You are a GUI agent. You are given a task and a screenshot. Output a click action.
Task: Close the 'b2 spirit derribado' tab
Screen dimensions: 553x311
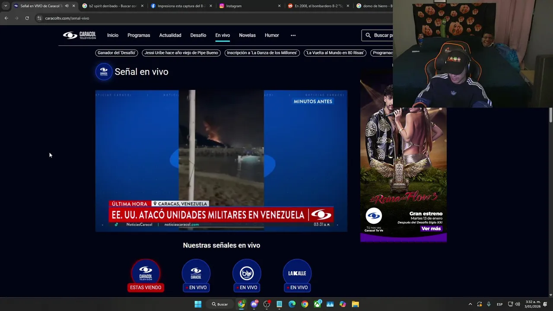(142, 6)
